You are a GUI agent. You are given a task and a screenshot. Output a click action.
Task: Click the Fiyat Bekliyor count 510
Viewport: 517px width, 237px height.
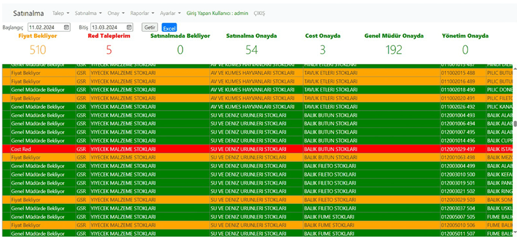tap(38, 50)
